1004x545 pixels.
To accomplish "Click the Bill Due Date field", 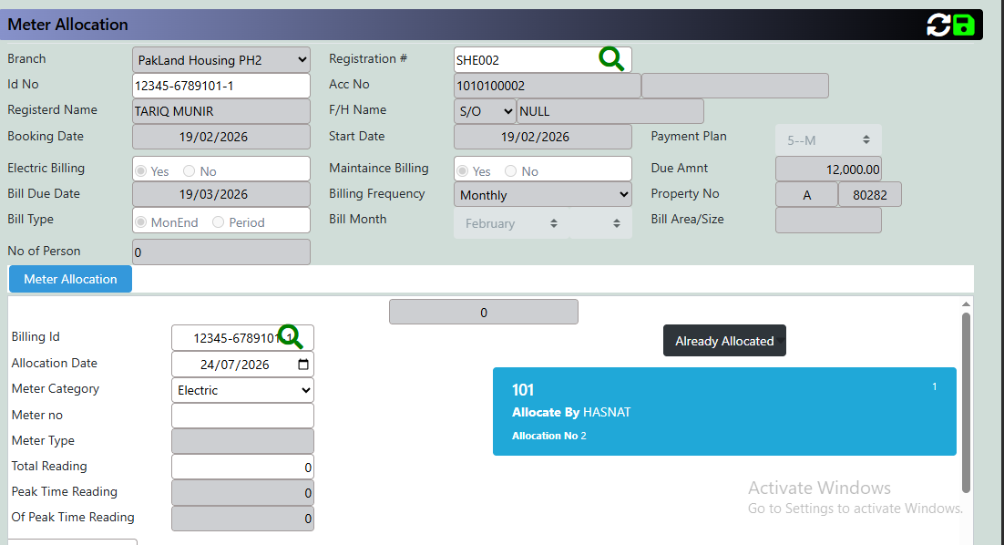I will 221,194.
